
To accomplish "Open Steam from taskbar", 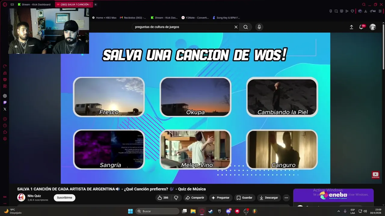I will point(211,211).
